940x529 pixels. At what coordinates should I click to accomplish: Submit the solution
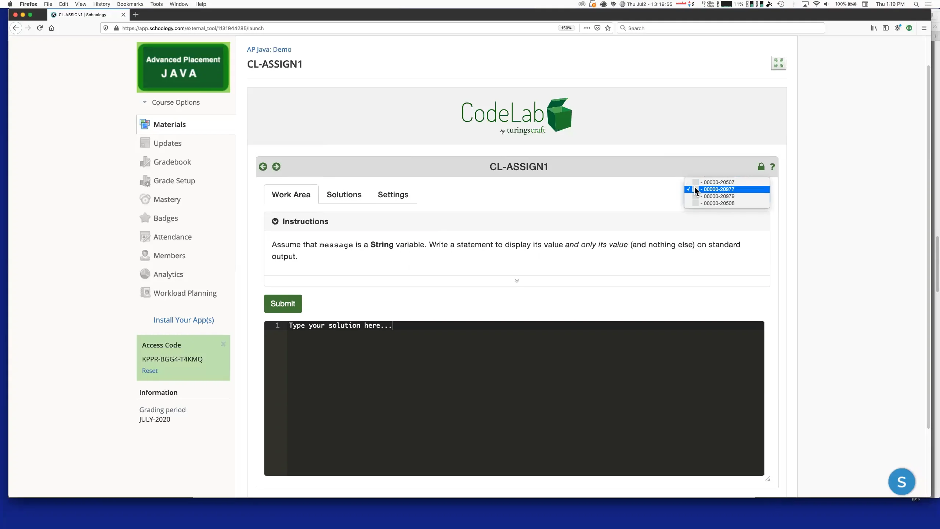click(x=283, y=303)
